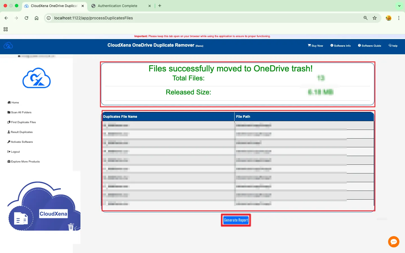
Task: Open Software Info from header
Action: 340,46
